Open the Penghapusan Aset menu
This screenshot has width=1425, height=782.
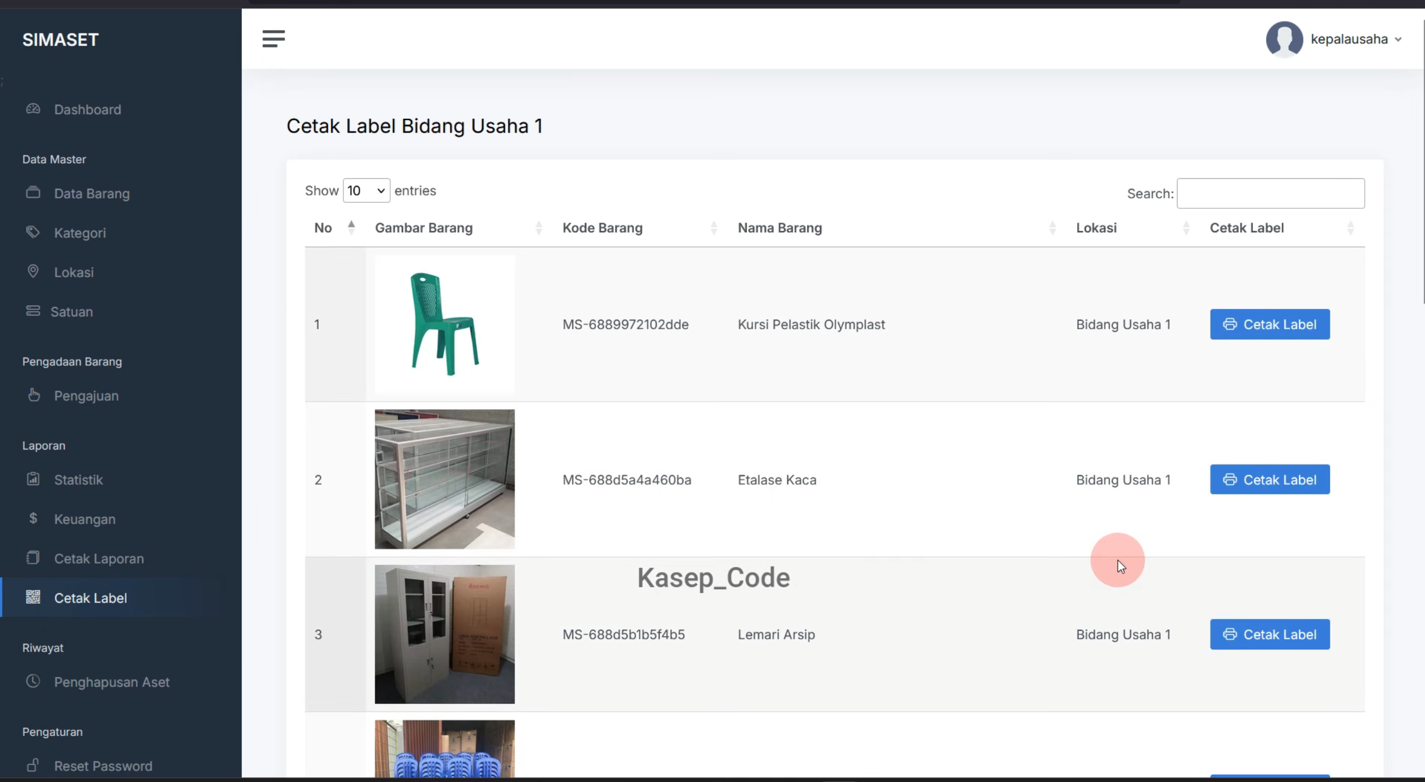point(112,682)
